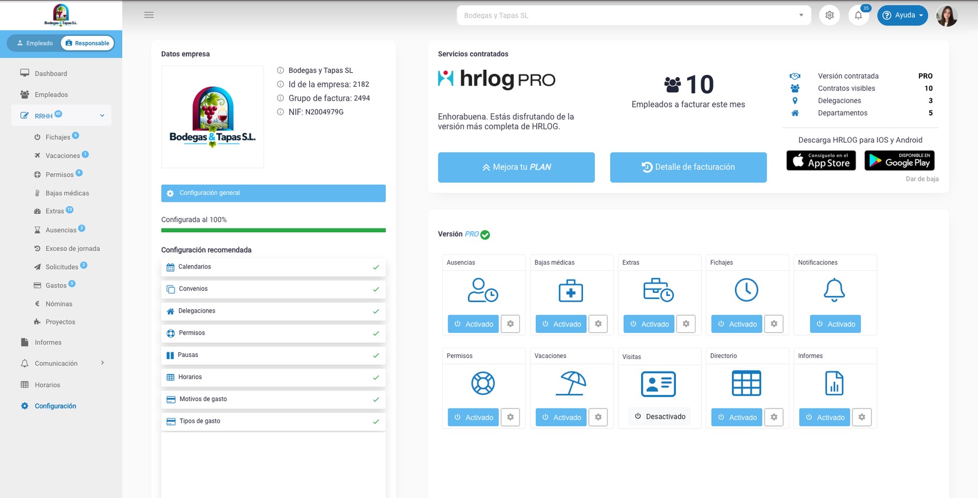This screenshot has height=498, width=978.
Task: Toggle Bajas médicas Activado button
Action: click(x=561, y=324)
